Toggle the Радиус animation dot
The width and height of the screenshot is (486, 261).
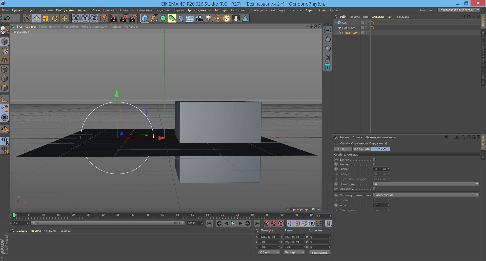[336, 169]
